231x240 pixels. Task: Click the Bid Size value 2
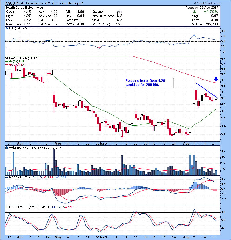(57, 24)
